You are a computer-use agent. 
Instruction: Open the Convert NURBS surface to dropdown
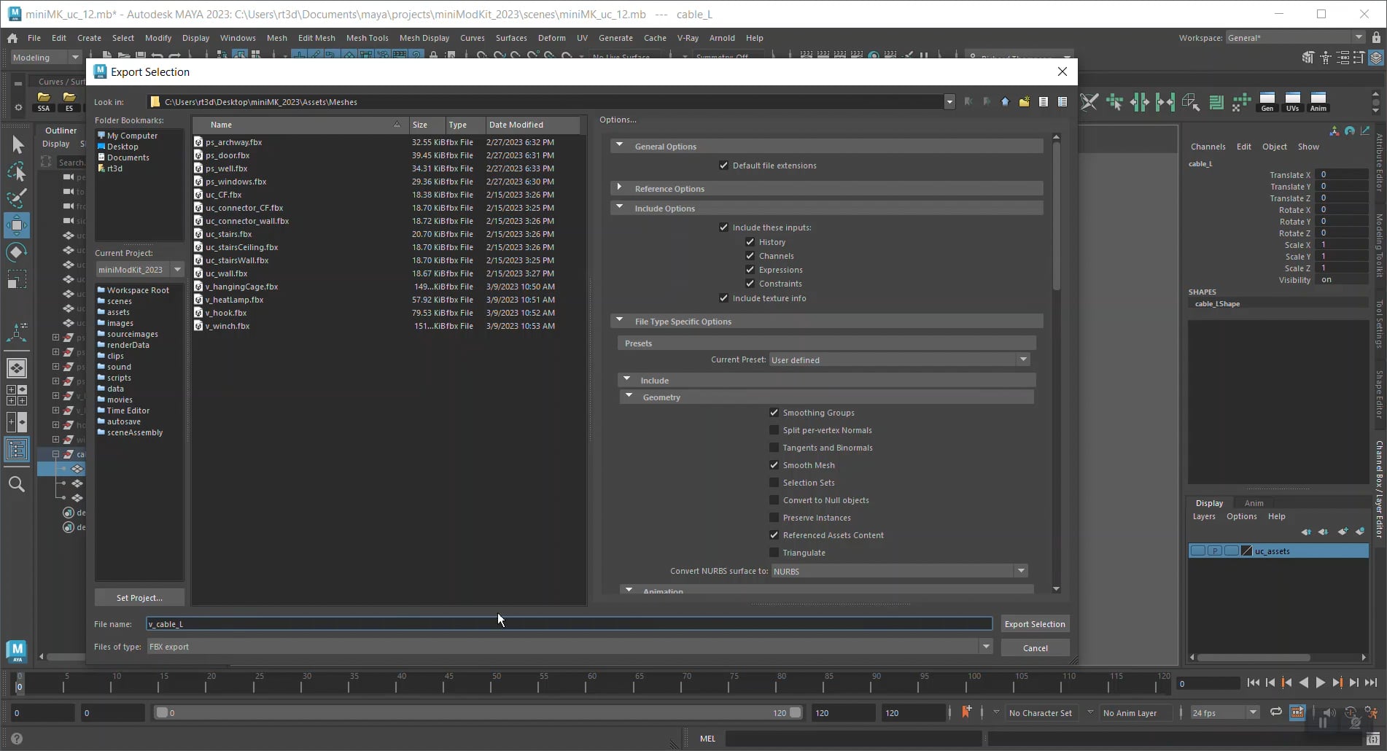[1022, 571]
